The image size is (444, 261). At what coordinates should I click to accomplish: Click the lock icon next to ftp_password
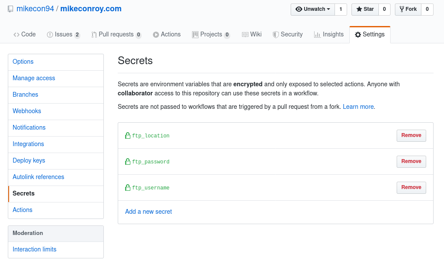(128, 162)
